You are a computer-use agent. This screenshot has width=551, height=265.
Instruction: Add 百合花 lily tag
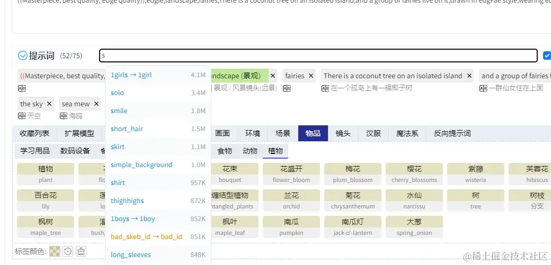click(x=46, y=200)
